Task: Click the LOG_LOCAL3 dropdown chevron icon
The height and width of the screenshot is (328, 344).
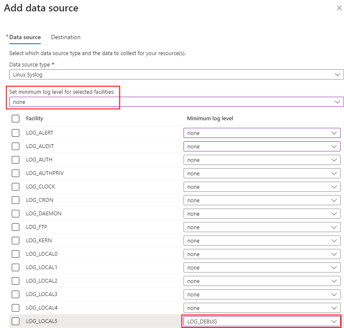Action: point(334,294)
